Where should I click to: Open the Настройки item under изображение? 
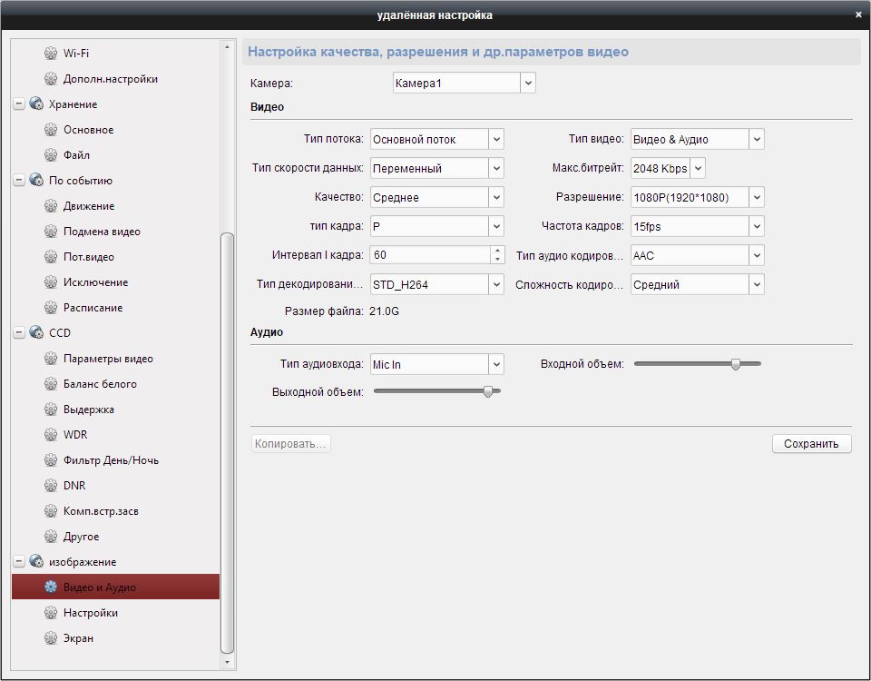click(91, 613)
